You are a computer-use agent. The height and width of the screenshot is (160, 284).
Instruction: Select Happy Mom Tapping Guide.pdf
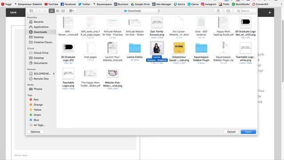click(223, 26)
